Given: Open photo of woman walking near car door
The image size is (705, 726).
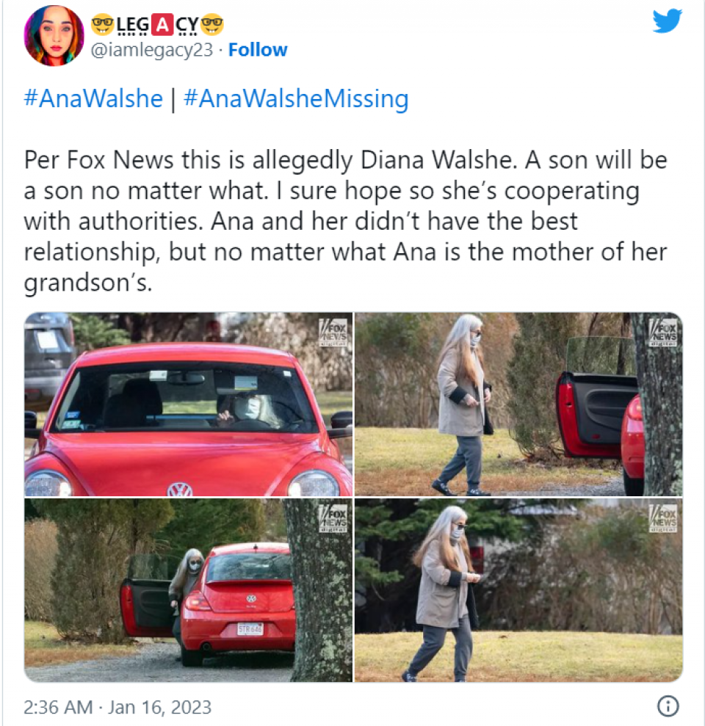Looking at the screenshot, I should [518, 404].
